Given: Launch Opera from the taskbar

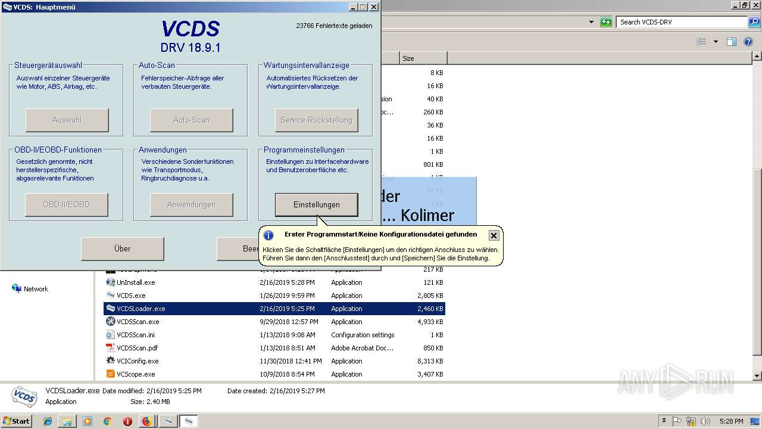Looking at the screenshot, I should click(127, 421).
